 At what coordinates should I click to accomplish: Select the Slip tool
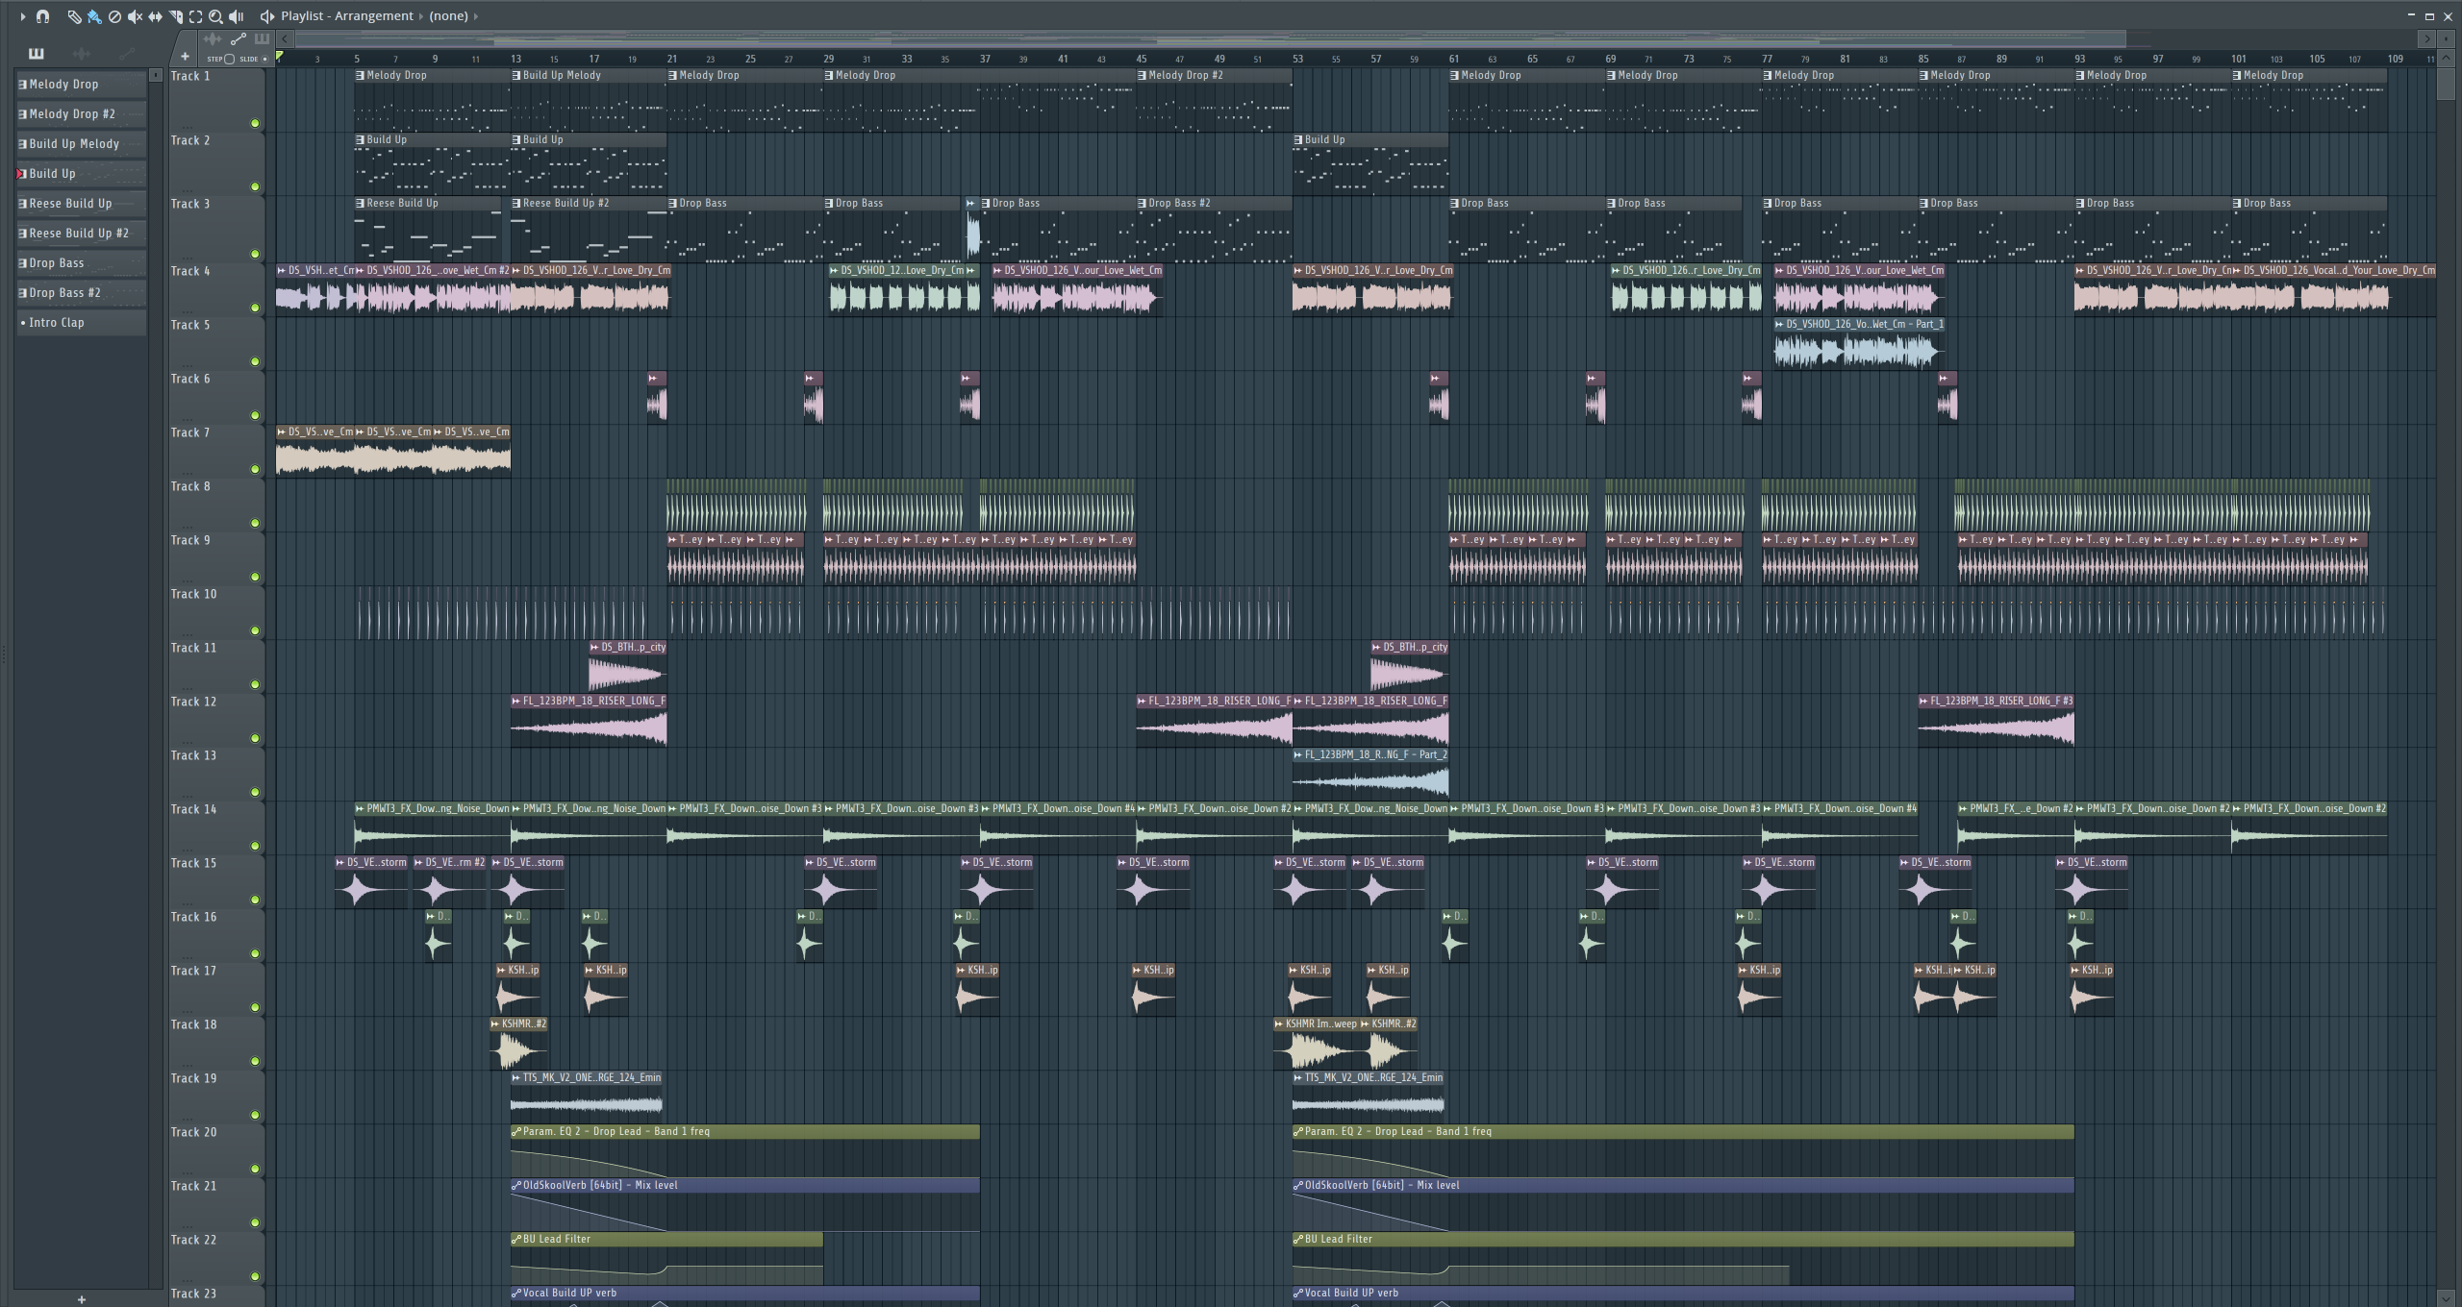(x=155, y=16)
